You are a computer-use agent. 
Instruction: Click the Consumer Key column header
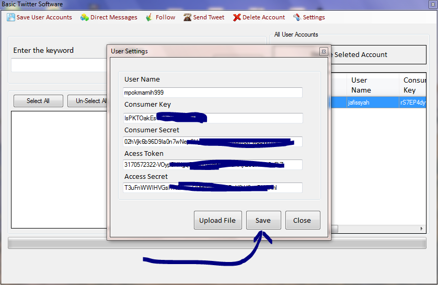click(413, 85)
